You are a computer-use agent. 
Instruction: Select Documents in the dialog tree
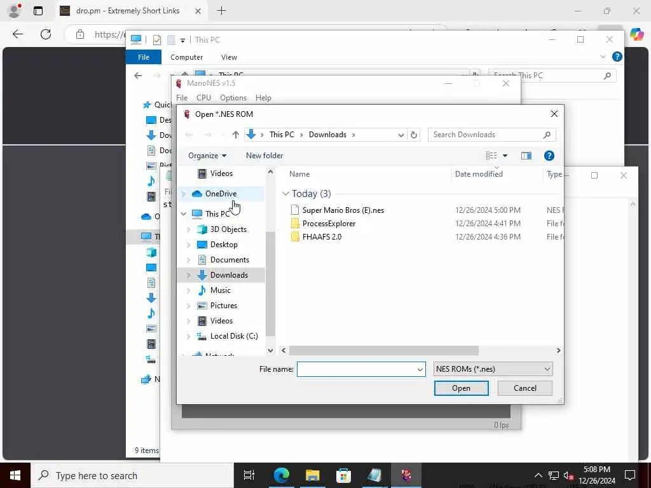click(230, 260)
